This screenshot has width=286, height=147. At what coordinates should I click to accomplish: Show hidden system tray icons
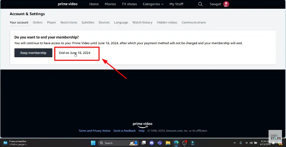coord(235,143)
